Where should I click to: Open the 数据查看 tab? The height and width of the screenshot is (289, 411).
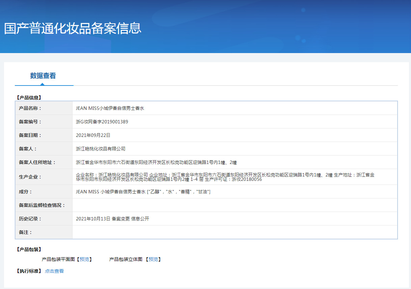[43, 76]
